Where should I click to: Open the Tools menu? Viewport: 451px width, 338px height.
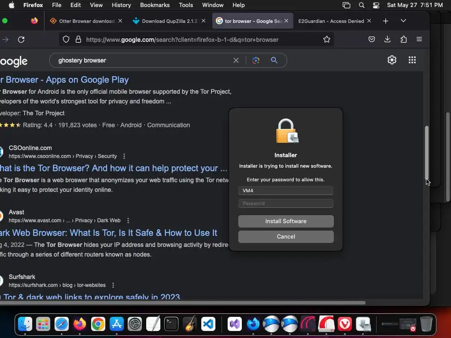[x=186, y=5]
